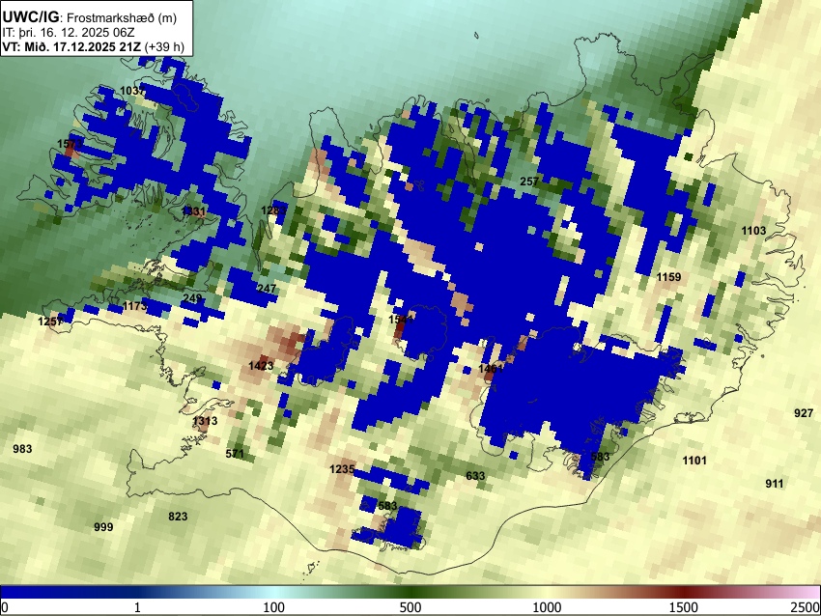This screenshot has height=616, width=821.
Task: Click the map value 999
Action: coord(103,527)
